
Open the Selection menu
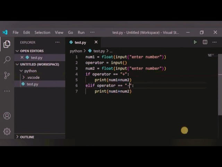tap(42, 32)
